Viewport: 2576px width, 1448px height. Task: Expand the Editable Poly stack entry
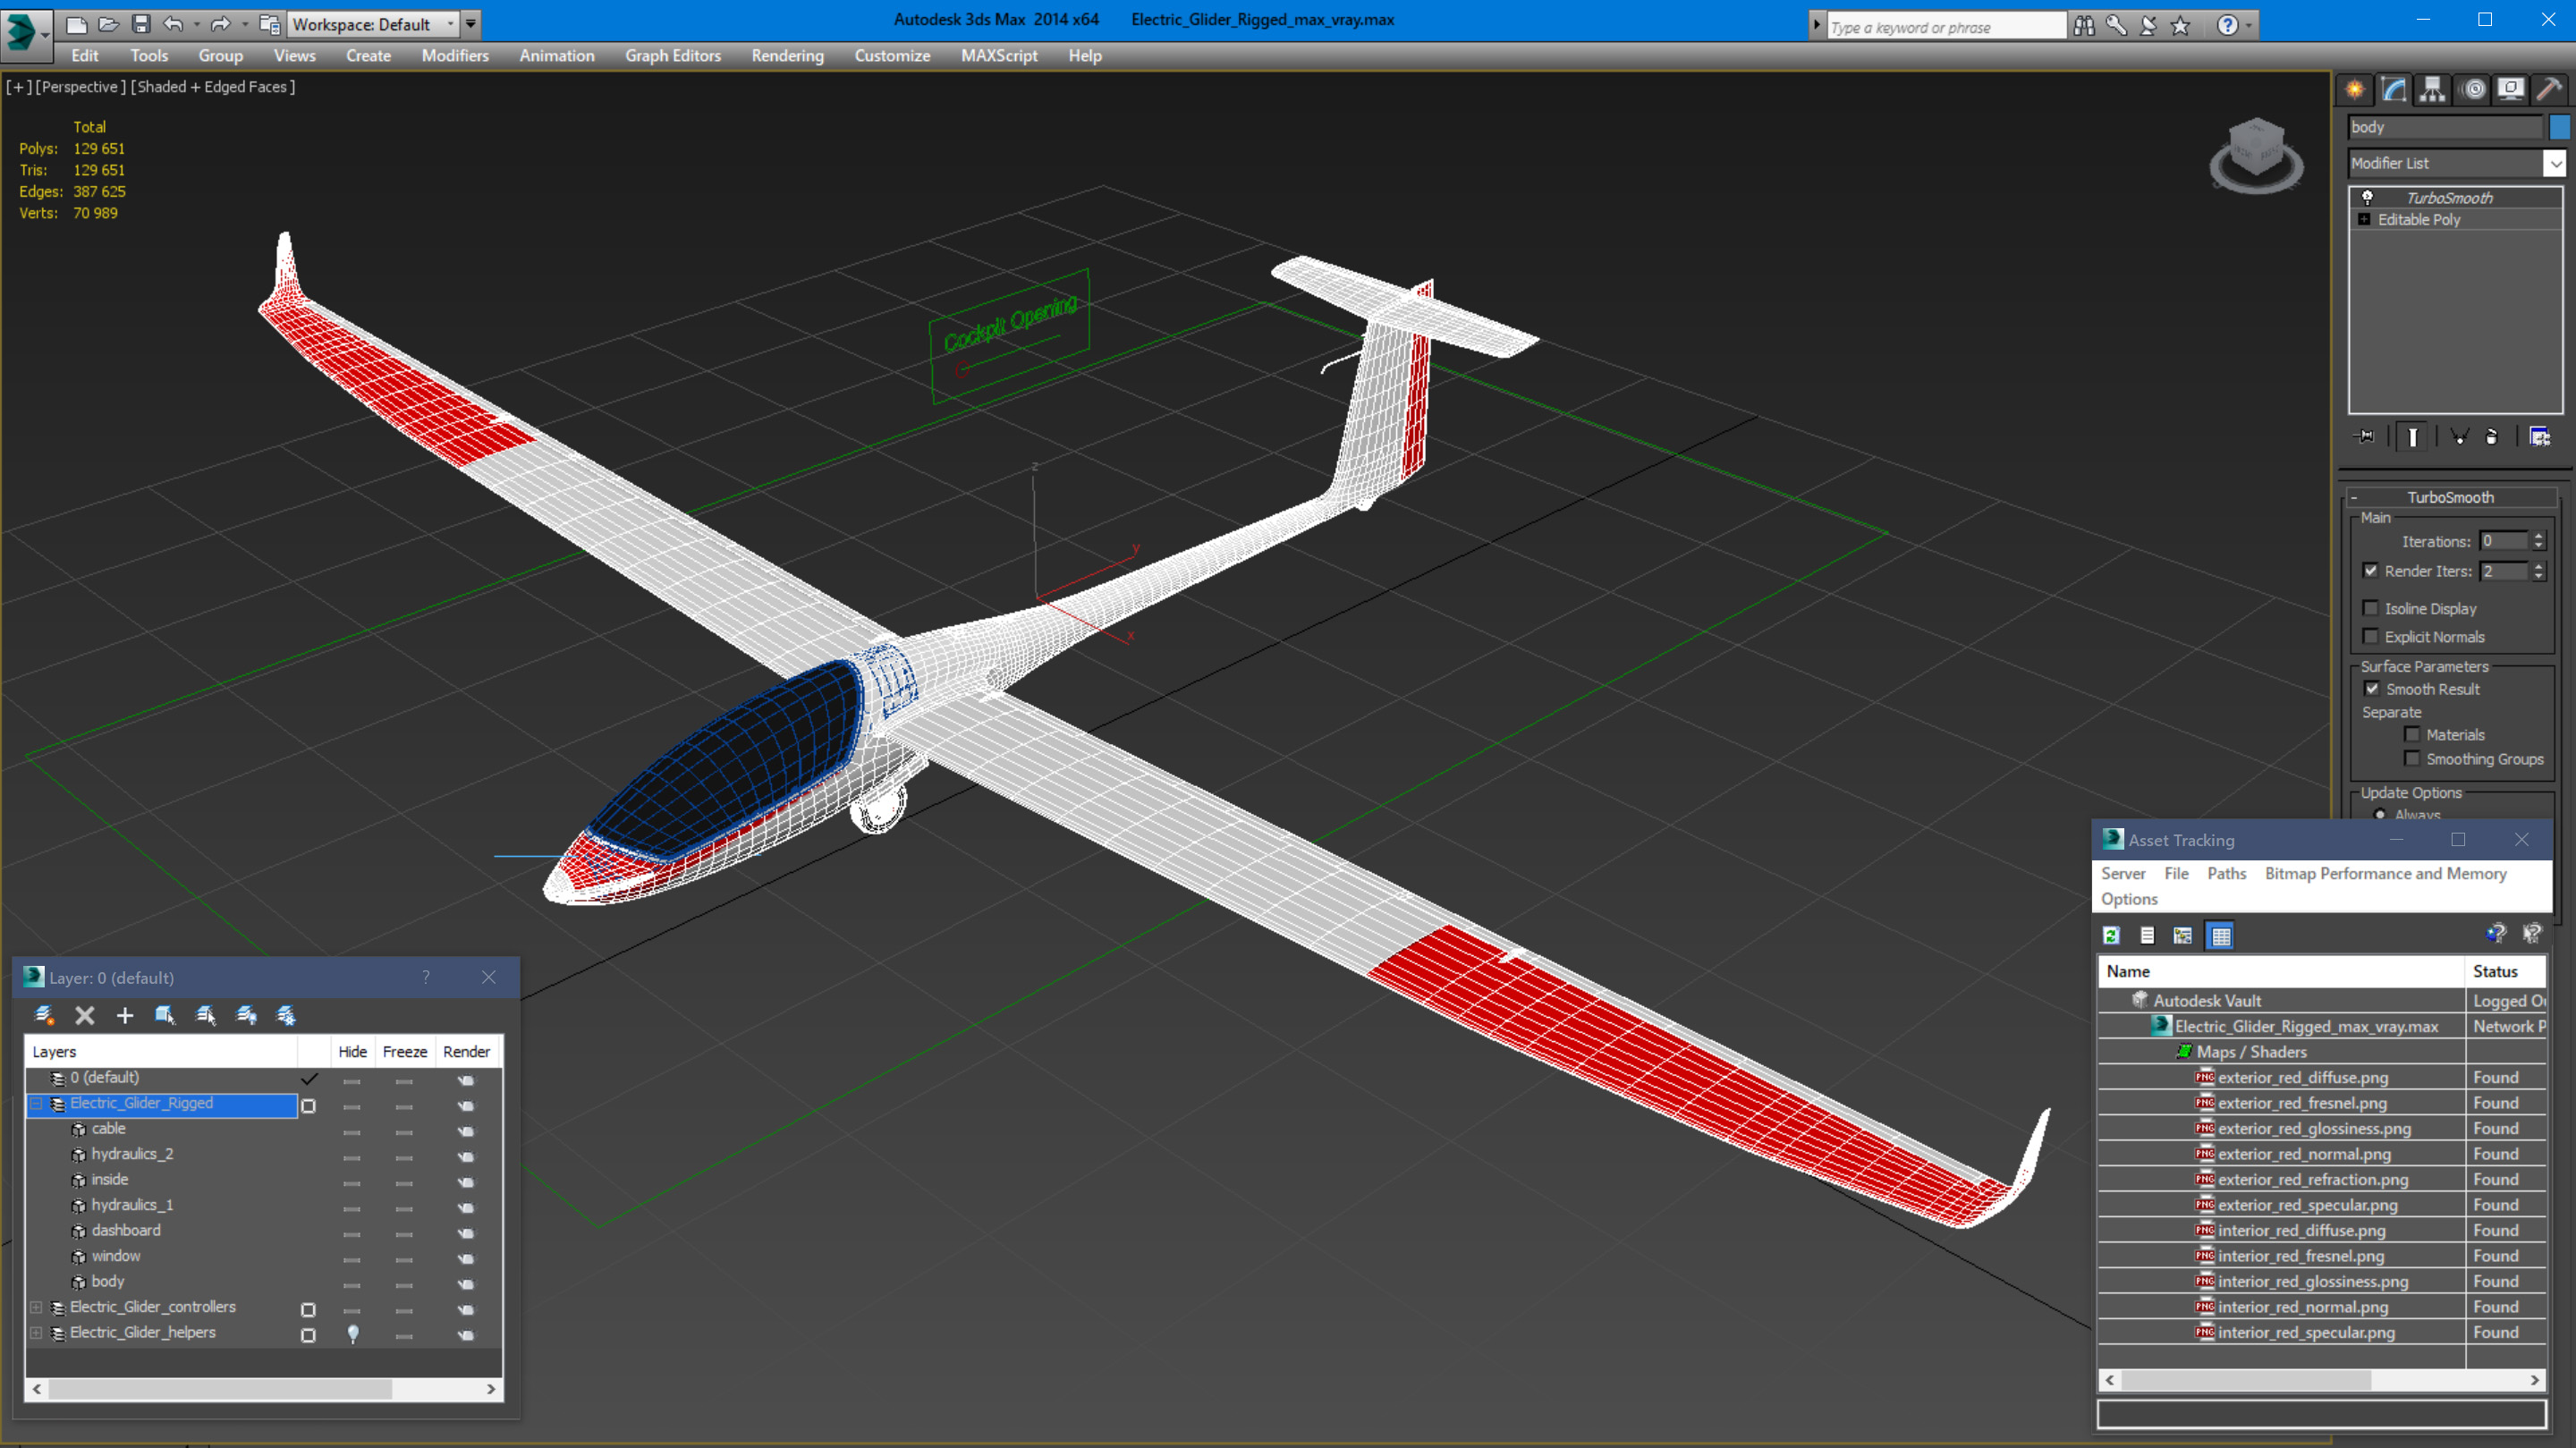2364,220
